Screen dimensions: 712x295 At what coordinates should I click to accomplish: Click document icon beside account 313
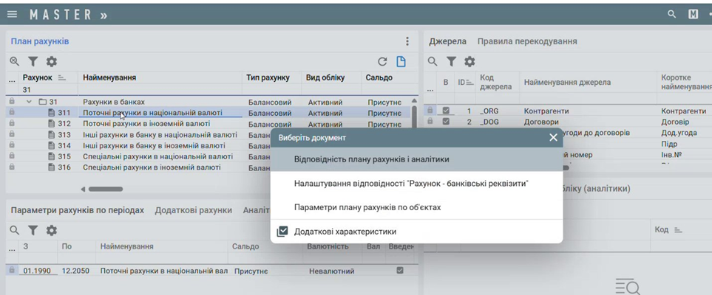click(51, 134)
